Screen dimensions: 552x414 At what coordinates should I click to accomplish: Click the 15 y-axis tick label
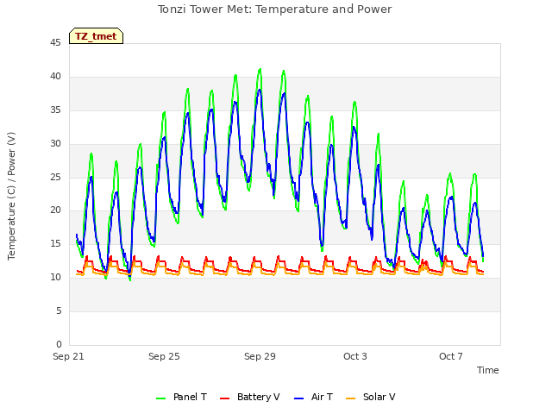pos(55,243)
